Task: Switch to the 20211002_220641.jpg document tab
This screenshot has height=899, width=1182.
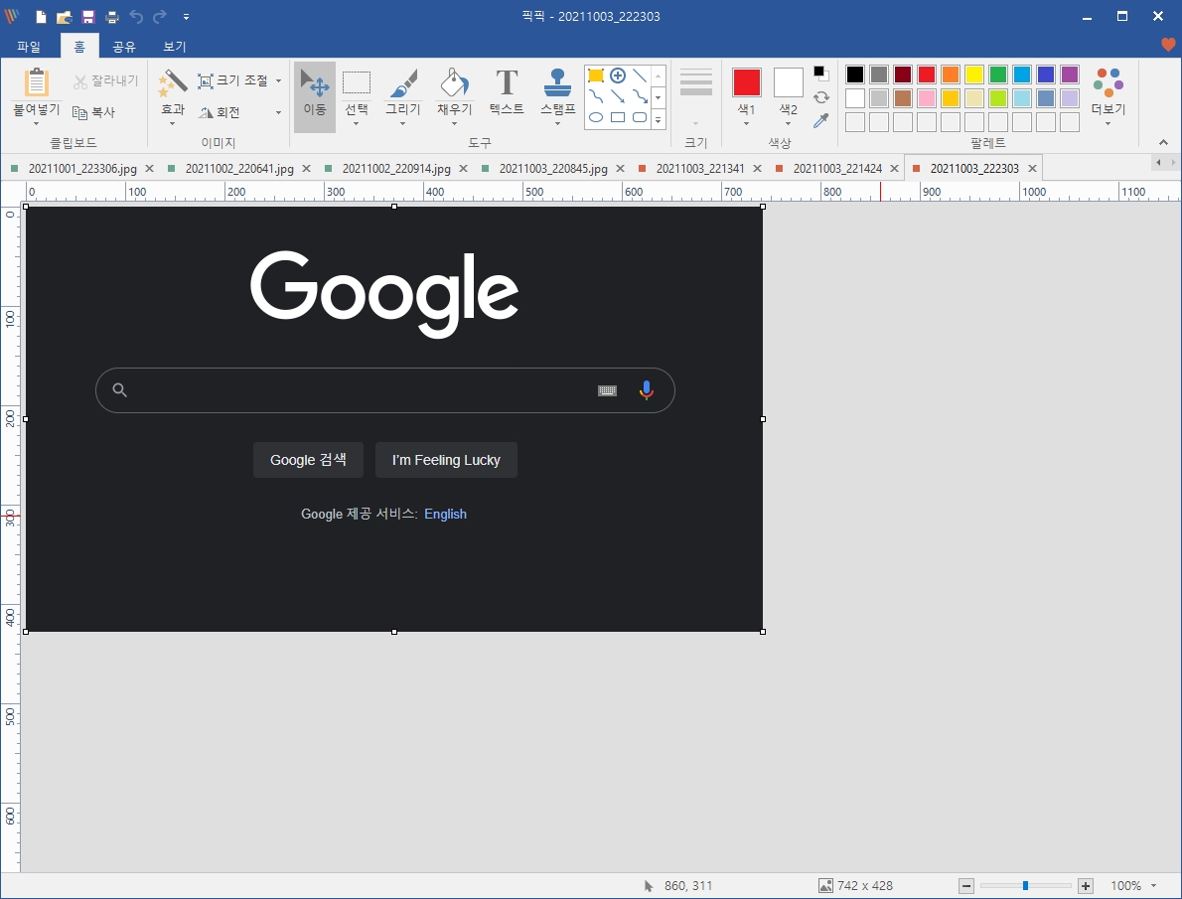Action: point(239,169)
